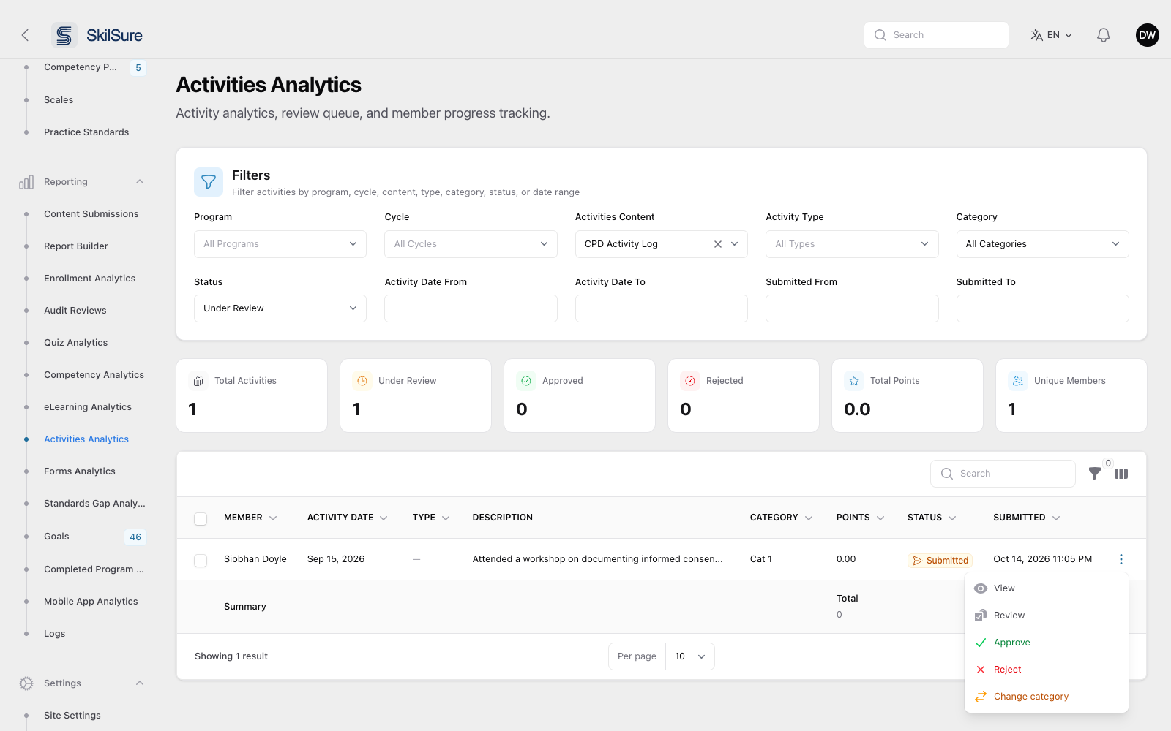Collapse the Settings sidebar section
The image size is (1171, 731).
[x=140, y=683]
